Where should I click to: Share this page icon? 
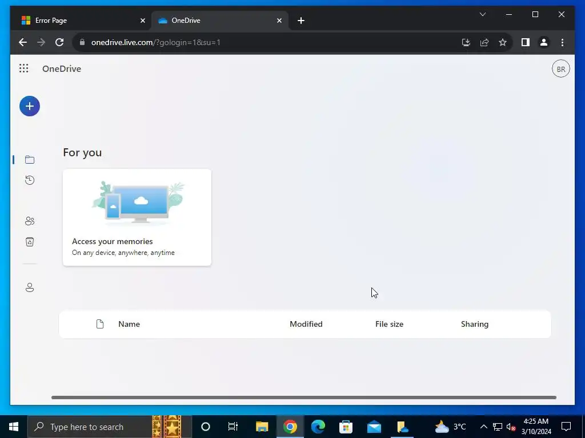[484, 42]
